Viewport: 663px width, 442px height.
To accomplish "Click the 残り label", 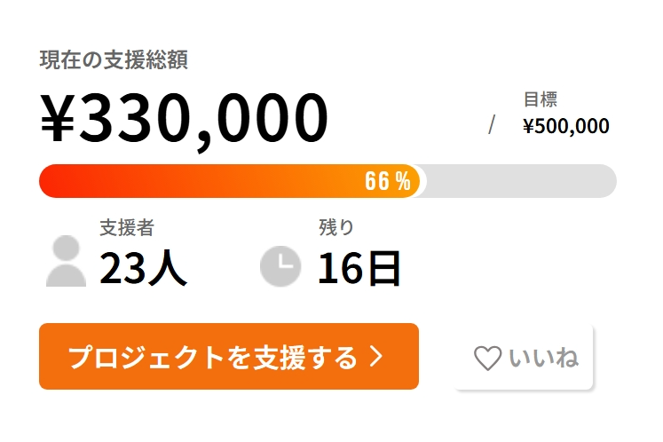I will [336, 227].
